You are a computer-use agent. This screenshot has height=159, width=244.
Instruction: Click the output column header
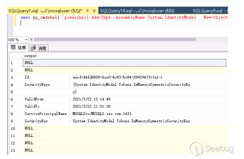tap(124, 56)
